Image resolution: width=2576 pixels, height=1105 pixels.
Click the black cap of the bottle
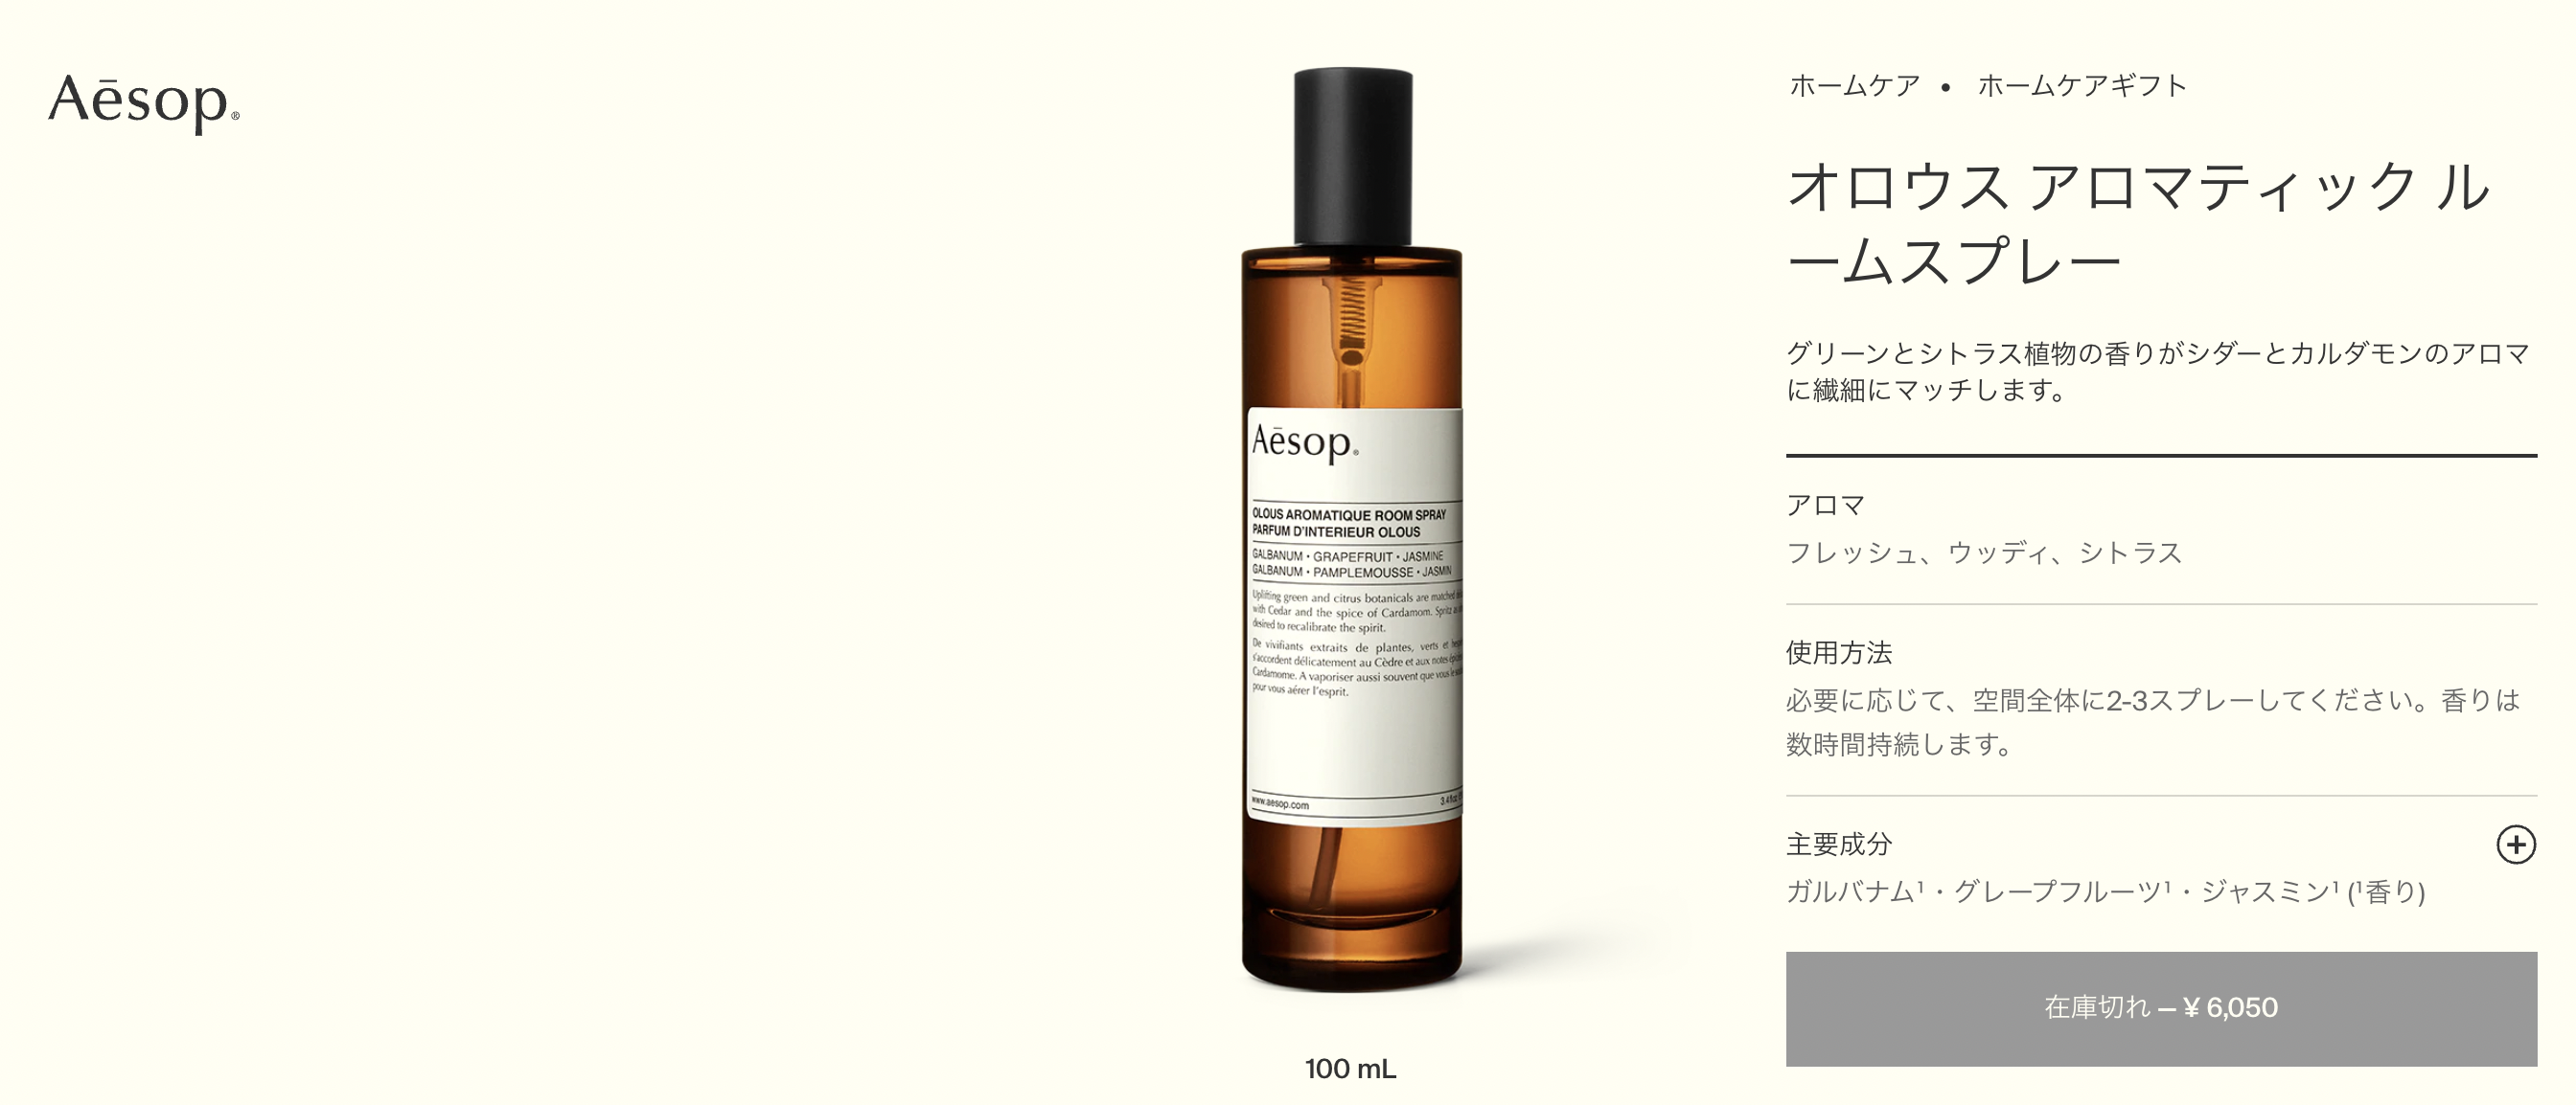click(x=1353, y=157)
